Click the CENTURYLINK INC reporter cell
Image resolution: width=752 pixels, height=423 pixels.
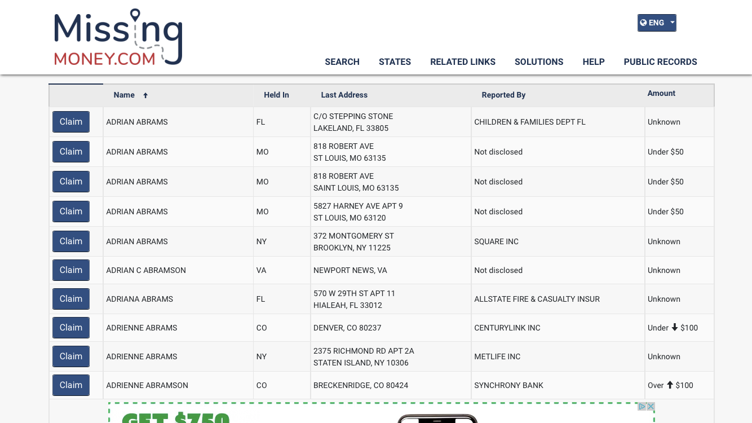click(558, 328)
